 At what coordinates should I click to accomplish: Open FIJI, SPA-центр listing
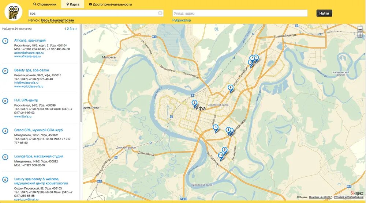pyautogui.click(x=26, y=100)
